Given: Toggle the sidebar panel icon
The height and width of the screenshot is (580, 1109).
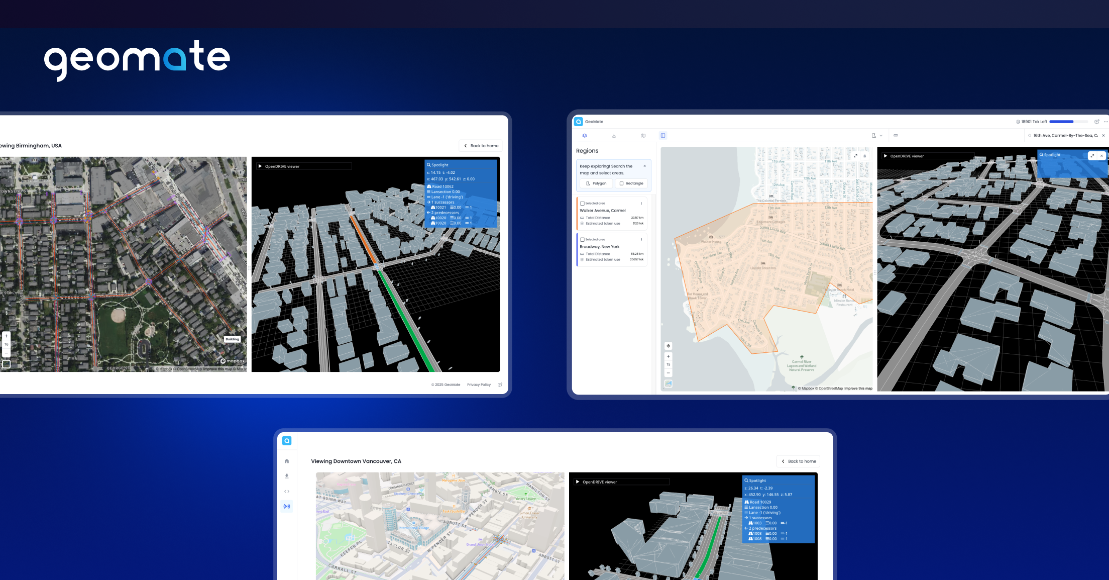Looking at the screenshot, I should point(663,136).
